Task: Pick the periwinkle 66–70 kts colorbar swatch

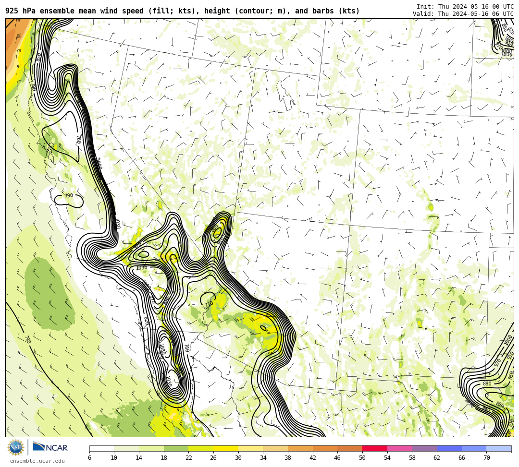Action: pyautogui.click(x=474, y=448)
